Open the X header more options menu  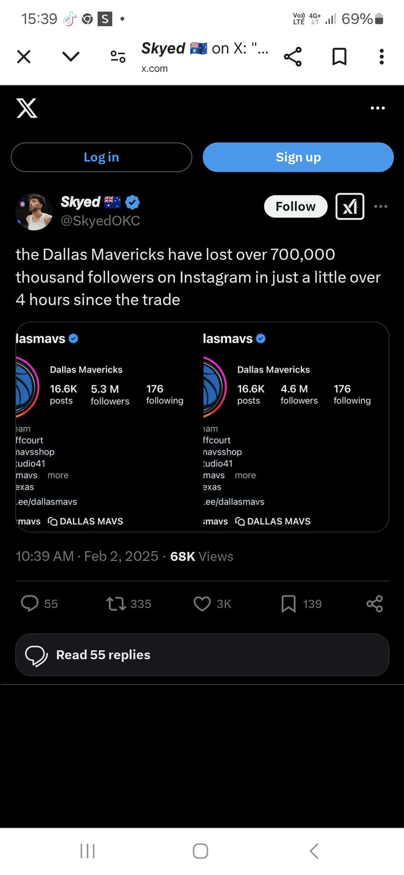click(377, 108)
